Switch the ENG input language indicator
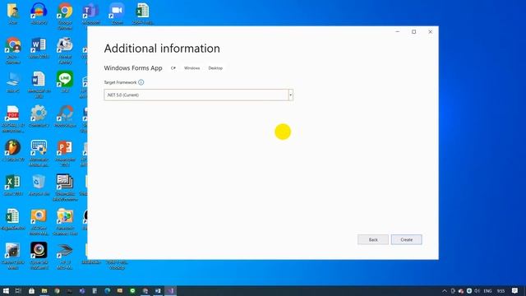This screenshot has width=526, height=296. click(487, 291)
